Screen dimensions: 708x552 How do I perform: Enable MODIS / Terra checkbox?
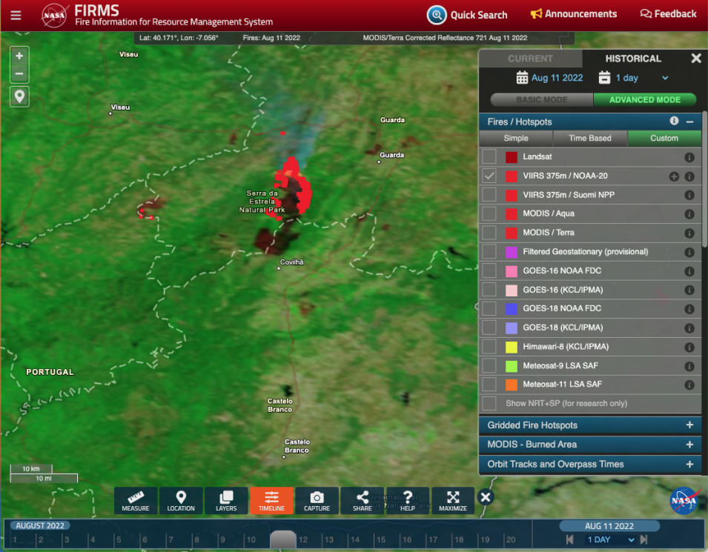click(489, 233)
